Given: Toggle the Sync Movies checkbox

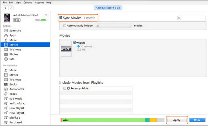Looking at the screenshot, I should [x=61, y=18].
